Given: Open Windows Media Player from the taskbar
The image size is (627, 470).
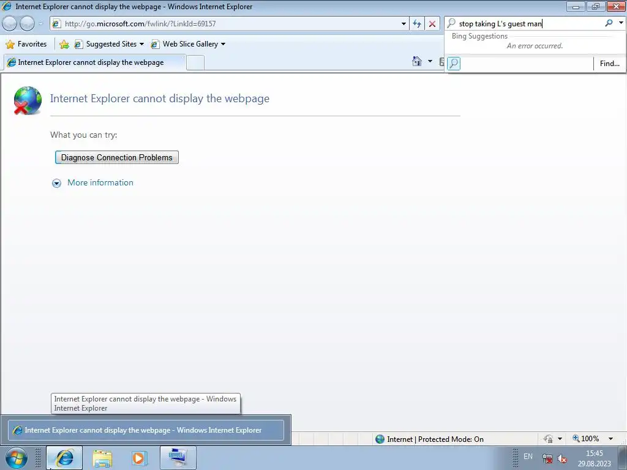Looking at the screenshot, I should pyautogui.click(x=139, y=458).
